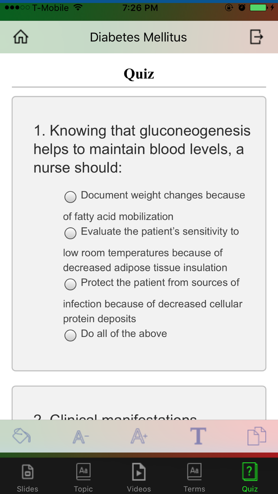Image resolution: width=278 pixels, height=494 pixels.
Task: Tap the exit icon in header
Action: click(256, 37)
